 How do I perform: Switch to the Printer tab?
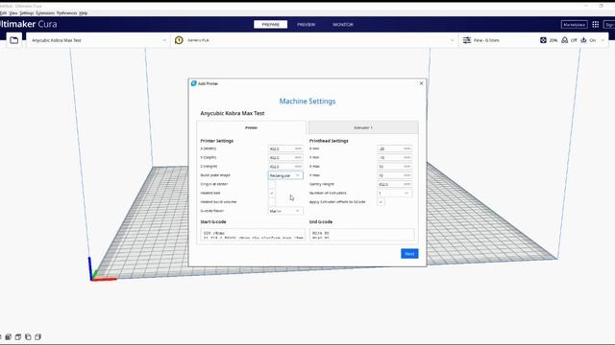pos(252,127)
